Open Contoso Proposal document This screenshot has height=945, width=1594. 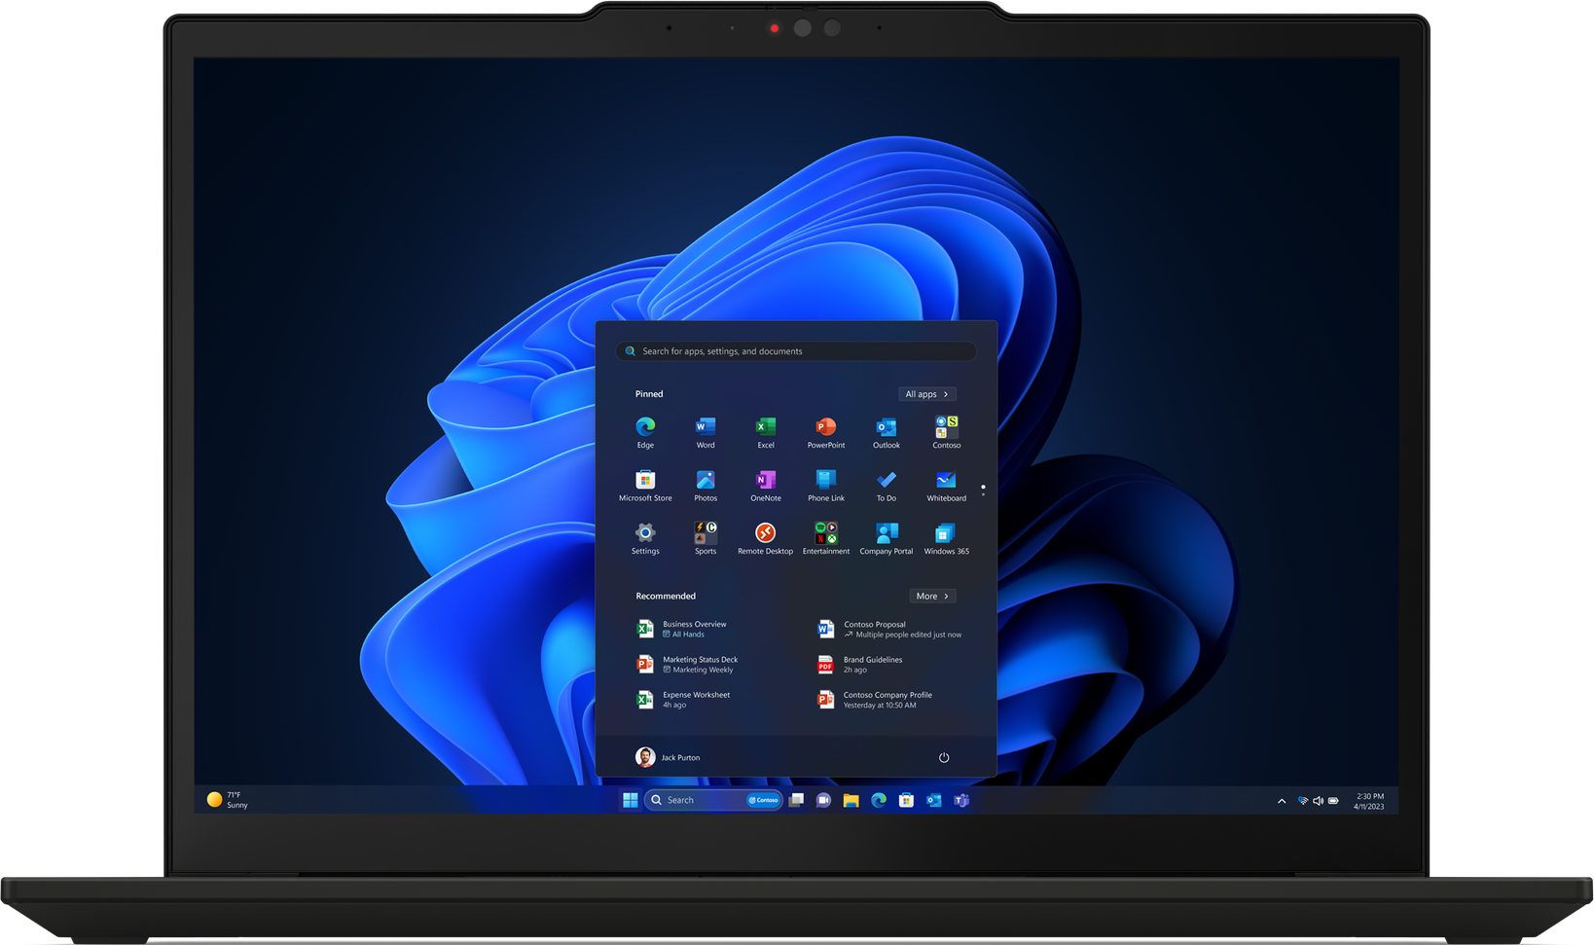[891, 629]
